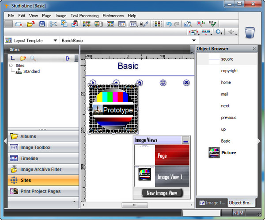Viewport: 265px width, 220px height.
Task: Click the mail envelope icon on canvas
Action: pos(186,82)
